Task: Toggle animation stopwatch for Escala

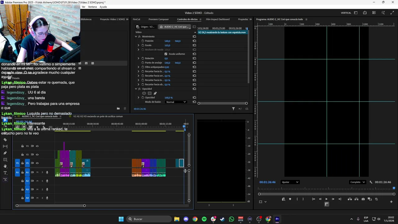Action: point(143,45)
